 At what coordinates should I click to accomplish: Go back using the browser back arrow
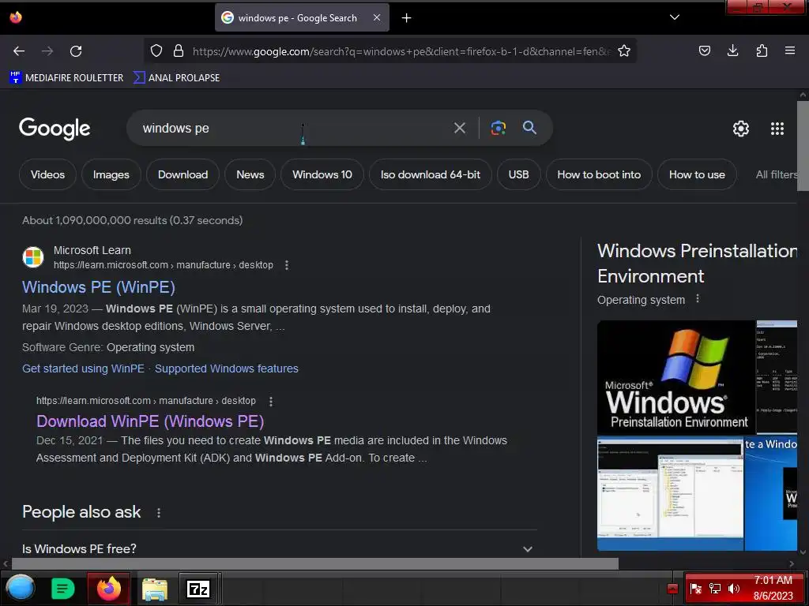coord(19,51)
